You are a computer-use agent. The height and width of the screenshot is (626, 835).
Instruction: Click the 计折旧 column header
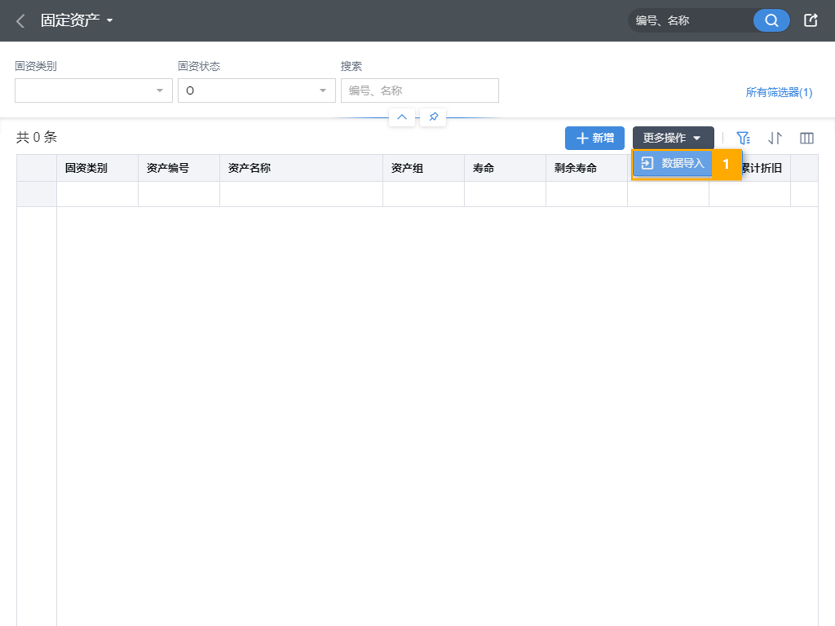pyautogui.click(x=762, y=168)
